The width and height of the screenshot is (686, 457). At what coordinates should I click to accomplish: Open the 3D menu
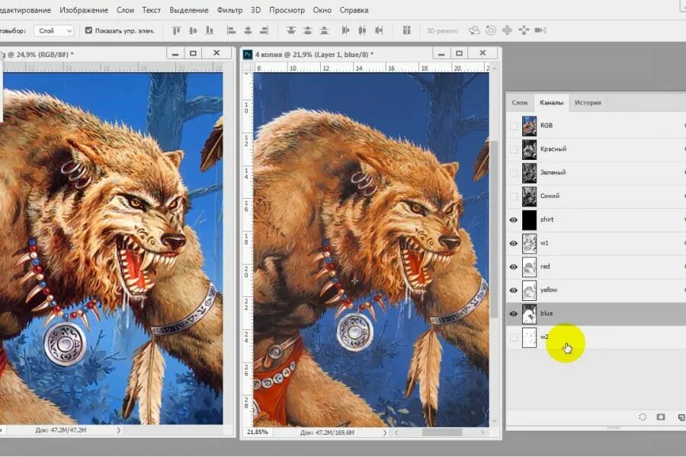(x=255, y=10)
